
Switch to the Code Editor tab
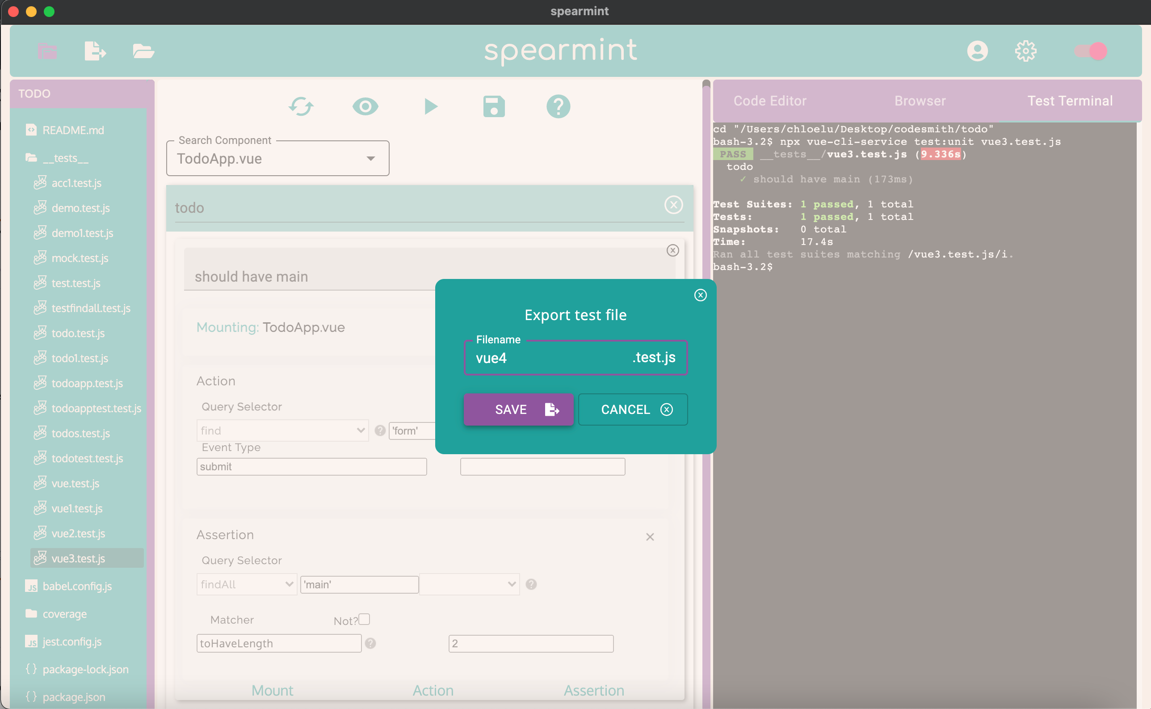pos(769,100)
